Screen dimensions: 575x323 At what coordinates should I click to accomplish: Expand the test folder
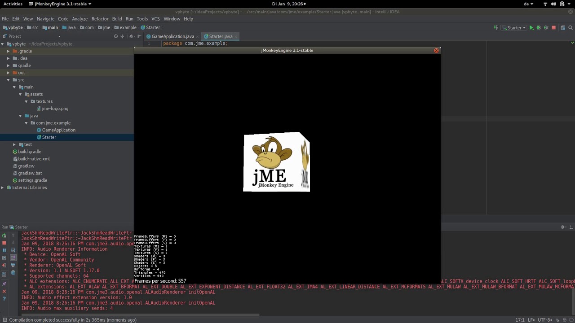pyautogui.click(x=14, y=144)
